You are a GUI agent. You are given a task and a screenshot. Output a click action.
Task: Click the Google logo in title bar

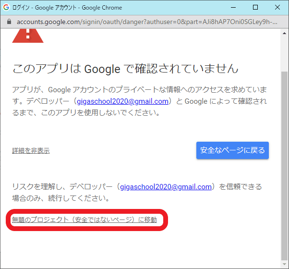coord(6,7)
